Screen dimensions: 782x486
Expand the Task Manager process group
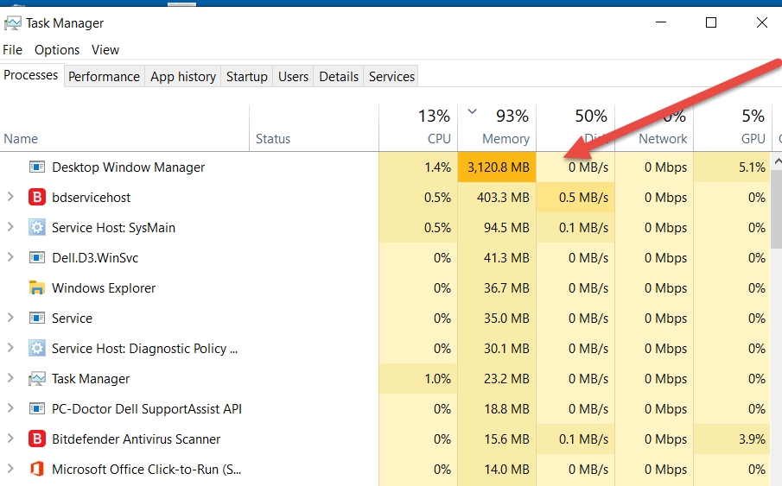click(x=10, y=378)
